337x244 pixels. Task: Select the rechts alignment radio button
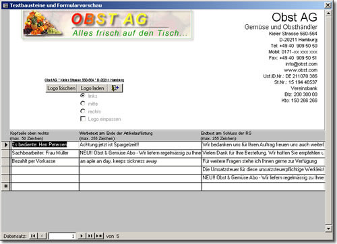(83, 111)
